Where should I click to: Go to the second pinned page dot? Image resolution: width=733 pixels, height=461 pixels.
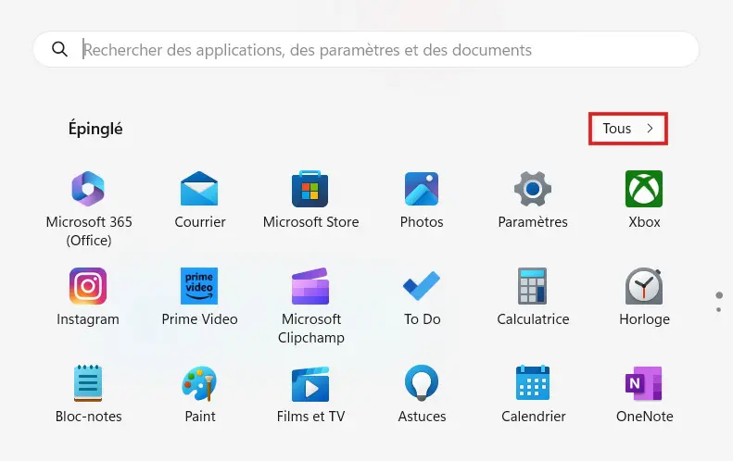click(718, 310)
